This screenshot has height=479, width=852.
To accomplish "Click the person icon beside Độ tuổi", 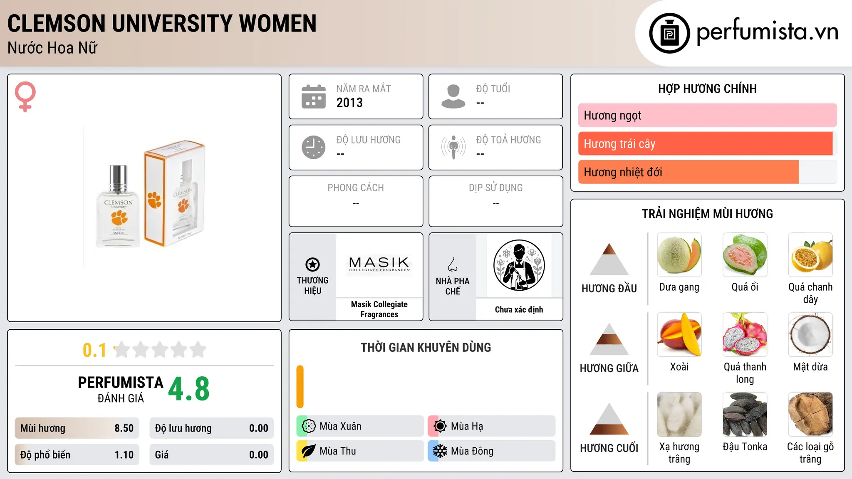I will [x=453, y=96].
